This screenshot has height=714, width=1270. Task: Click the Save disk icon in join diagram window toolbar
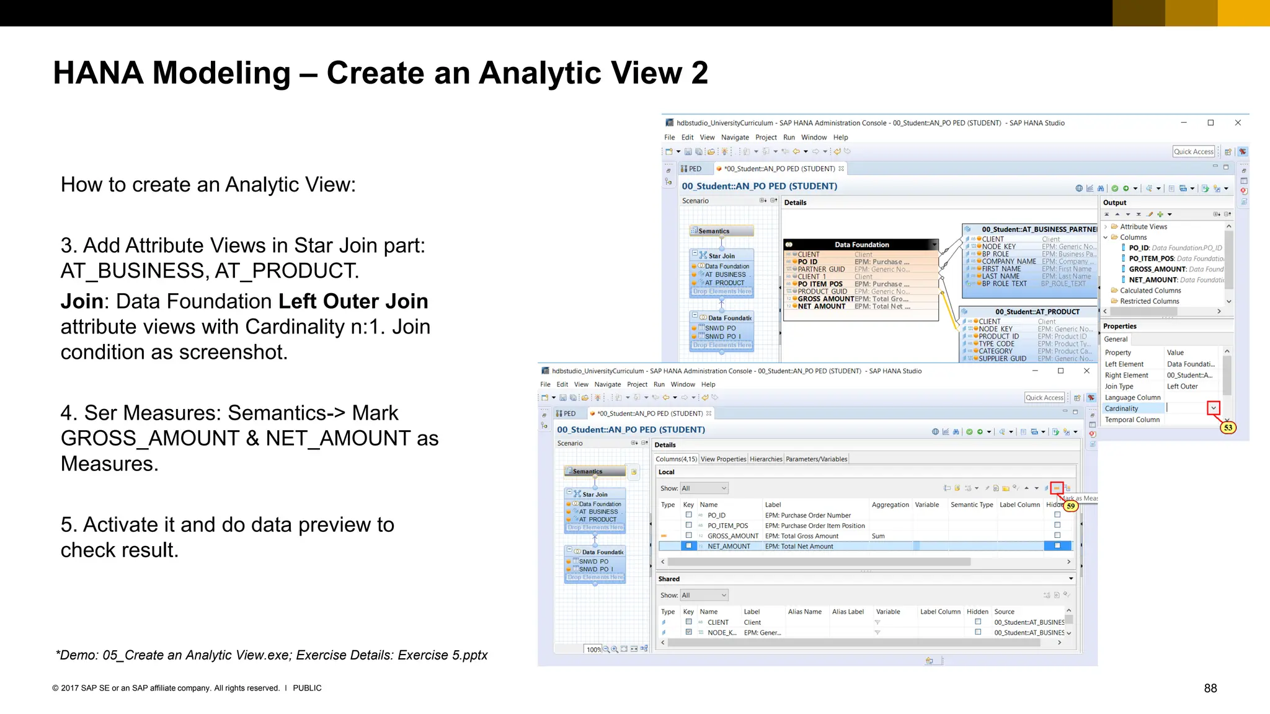click(688, 152)
